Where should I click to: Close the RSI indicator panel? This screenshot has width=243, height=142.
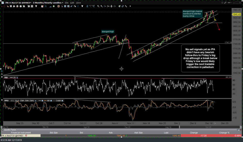(2, 77)
